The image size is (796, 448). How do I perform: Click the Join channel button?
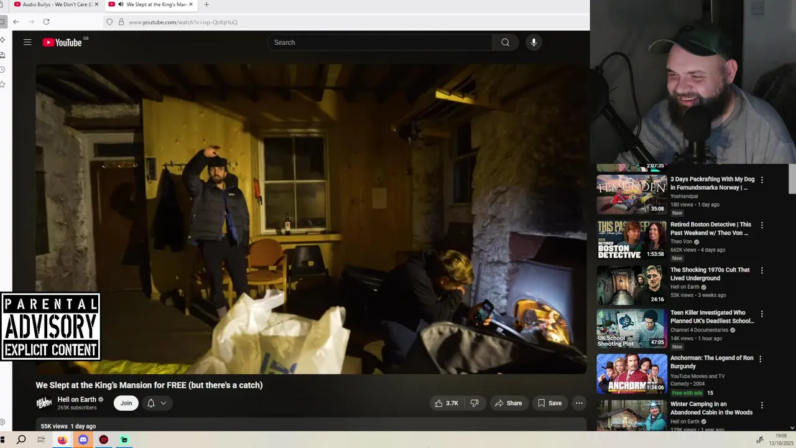tap(126, 403)
